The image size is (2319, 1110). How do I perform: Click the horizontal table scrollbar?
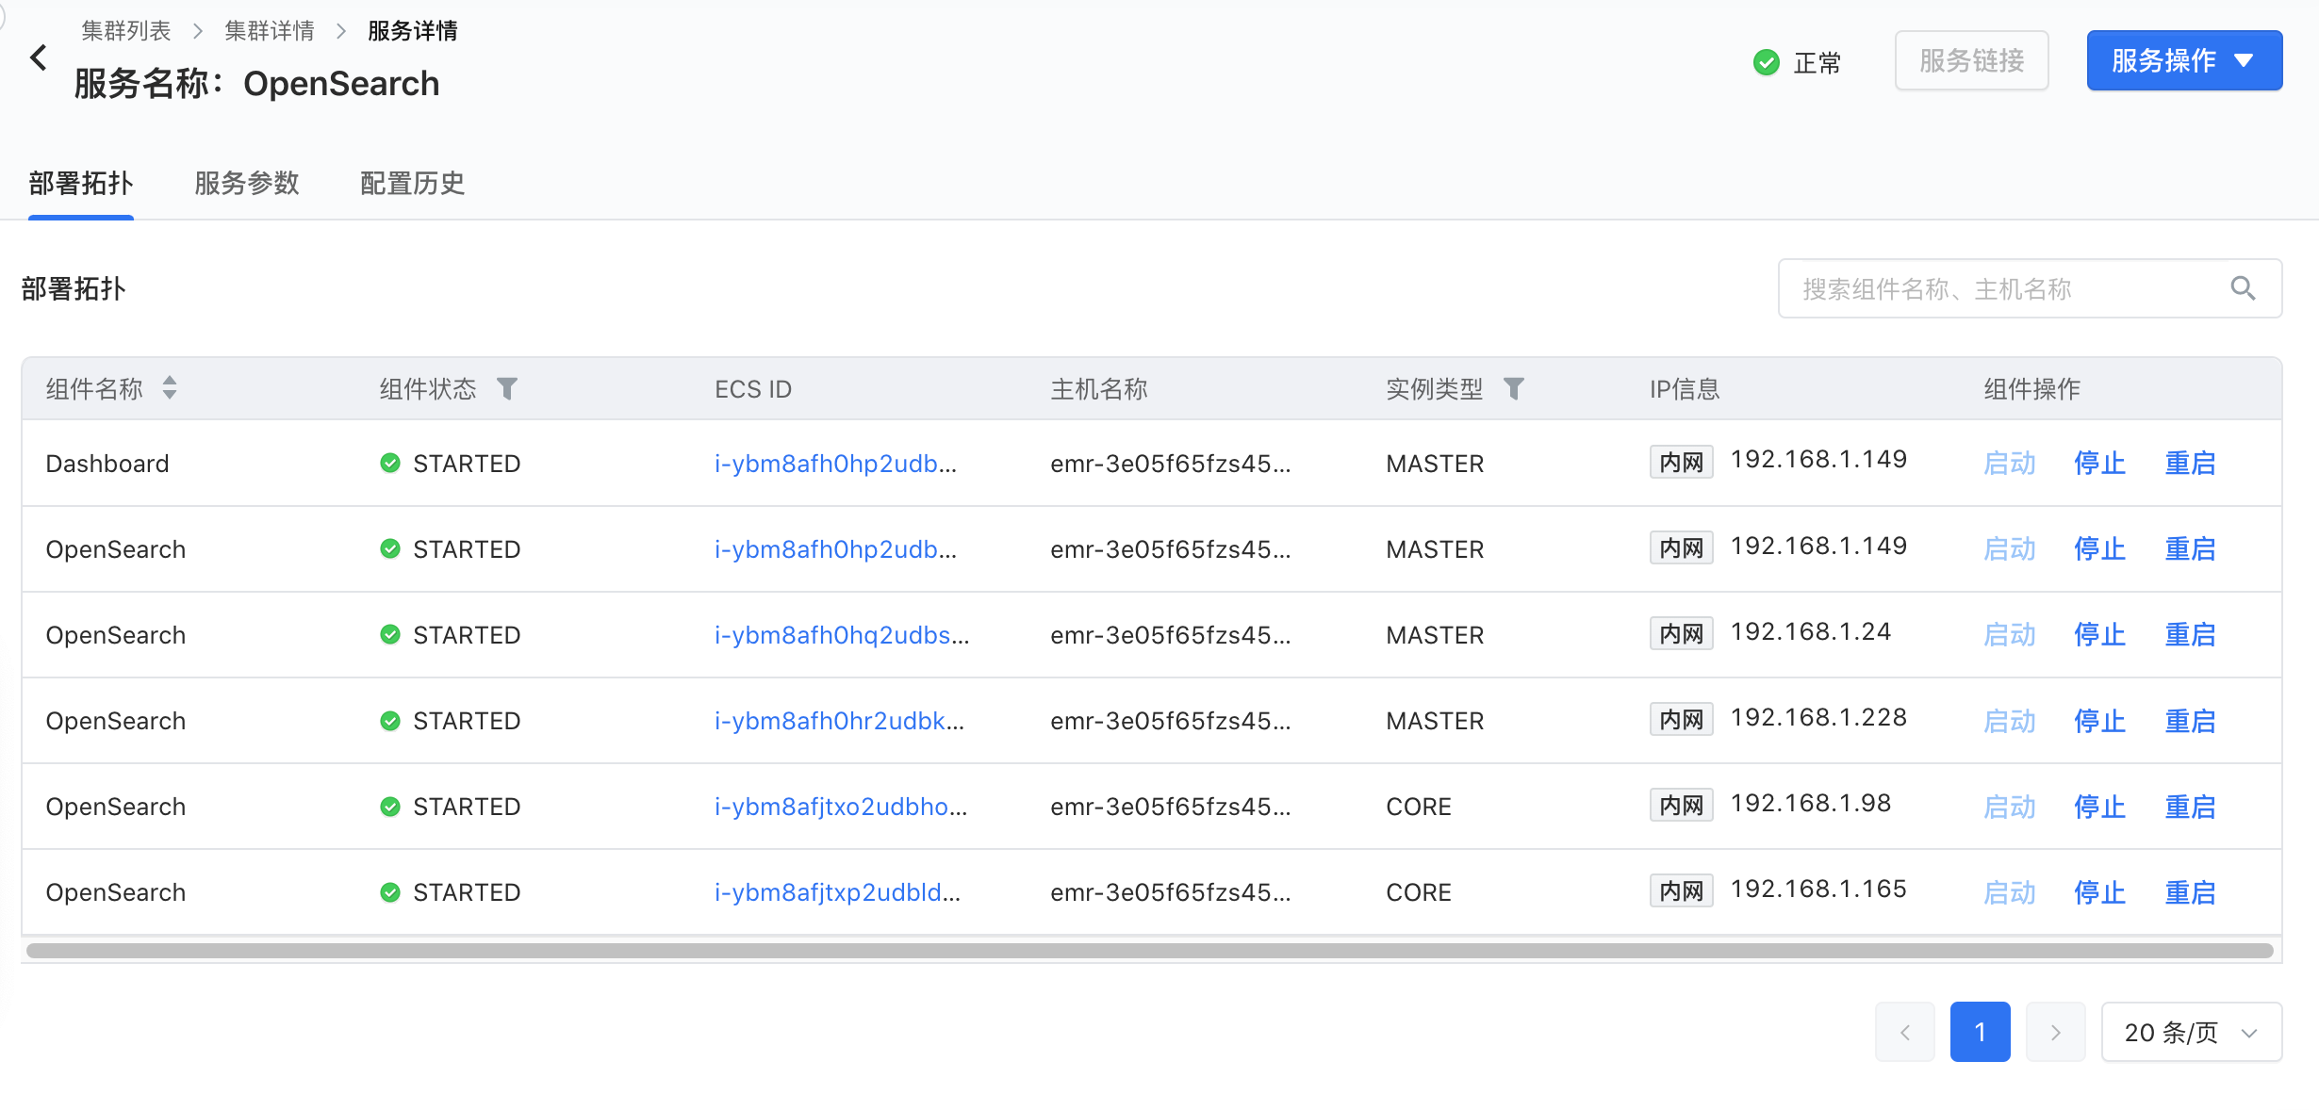click(1150, 951)
